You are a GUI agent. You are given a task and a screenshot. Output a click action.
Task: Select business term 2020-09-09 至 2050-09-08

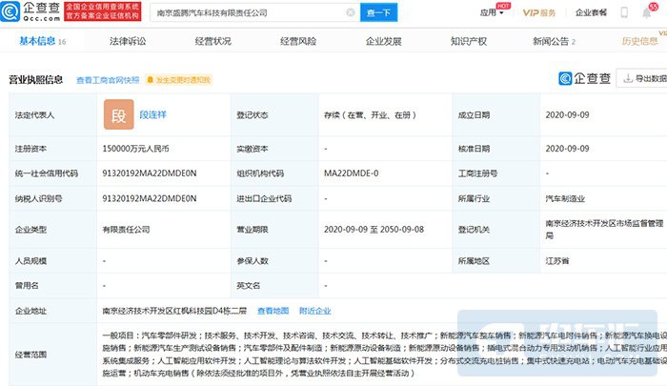pos(374,230)
